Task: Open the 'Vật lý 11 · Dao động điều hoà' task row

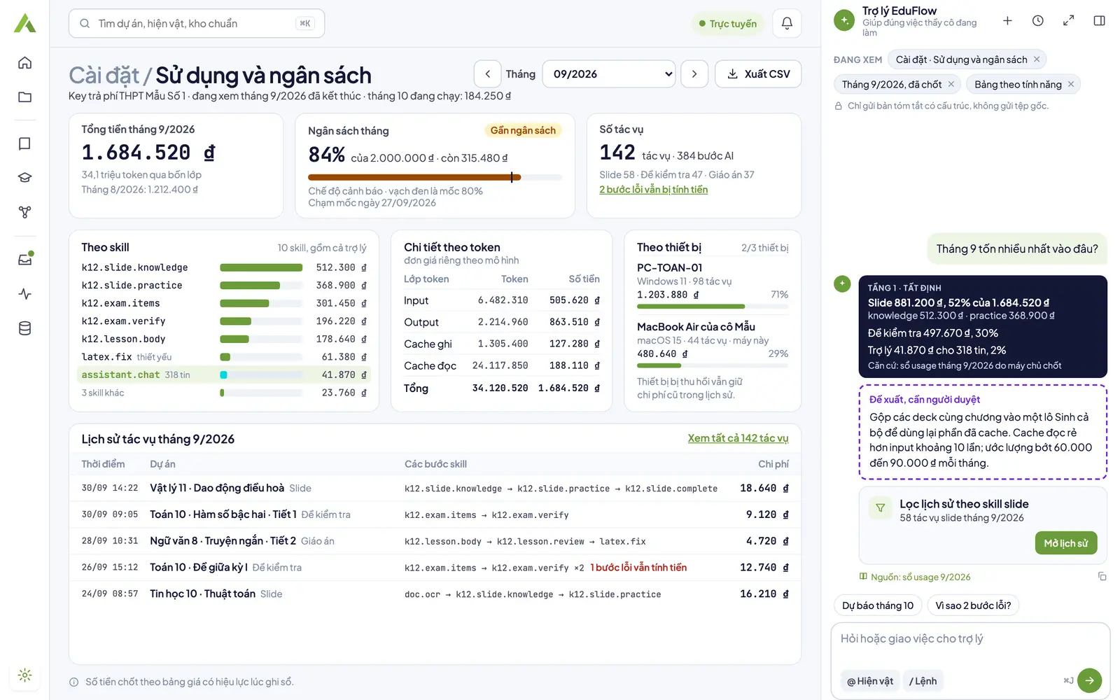Action: (x=435, y=489)
